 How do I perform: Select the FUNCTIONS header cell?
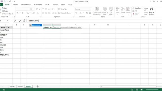click(x=6, y=27)
